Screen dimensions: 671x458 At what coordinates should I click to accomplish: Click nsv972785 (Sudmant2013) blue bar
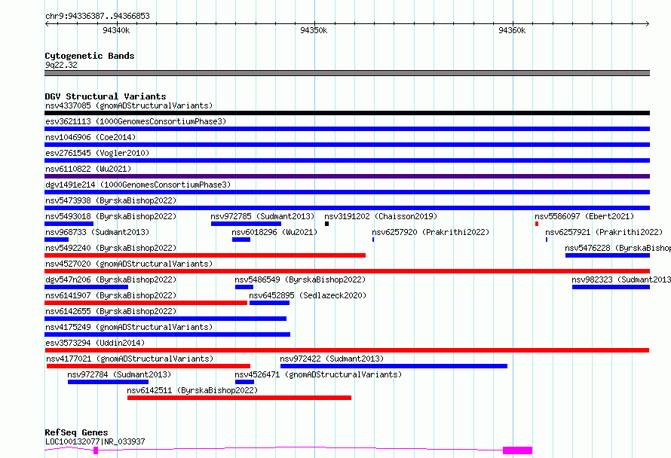(246, 224)
